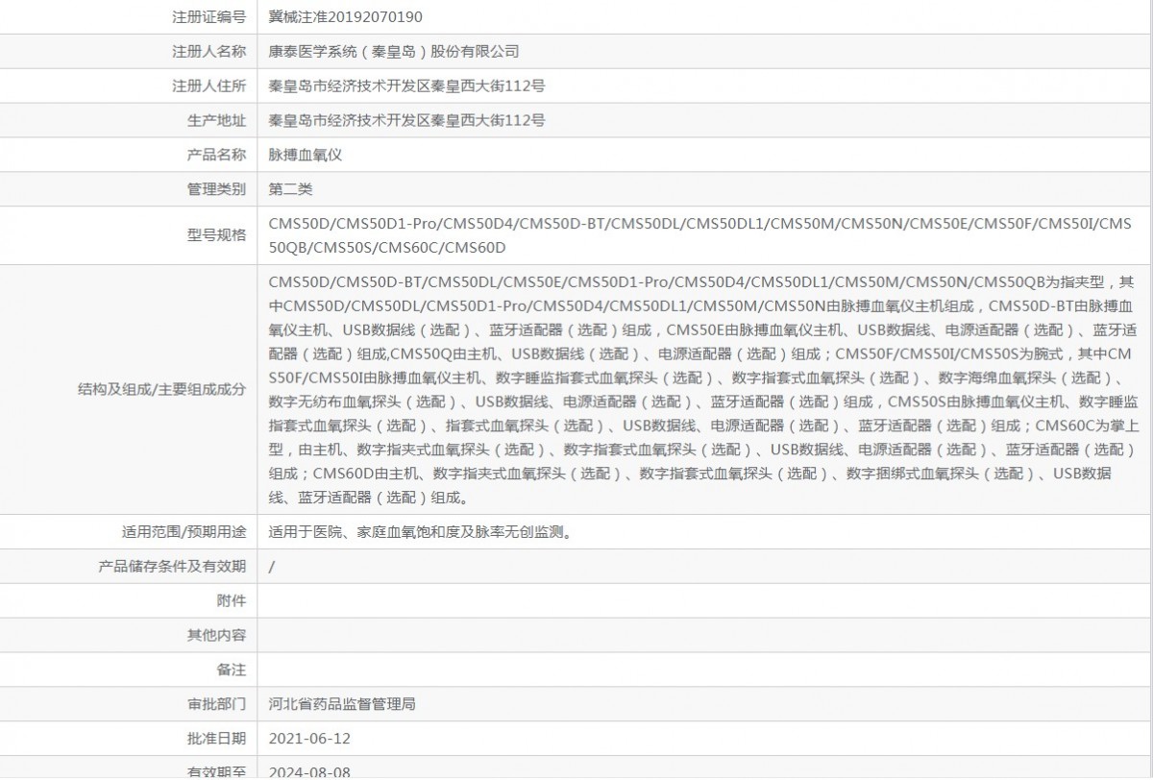Click the model list starting CMS50D/CMS50D1-Pro
This screenshot has height=780, width=1153.
click(700, 235)
